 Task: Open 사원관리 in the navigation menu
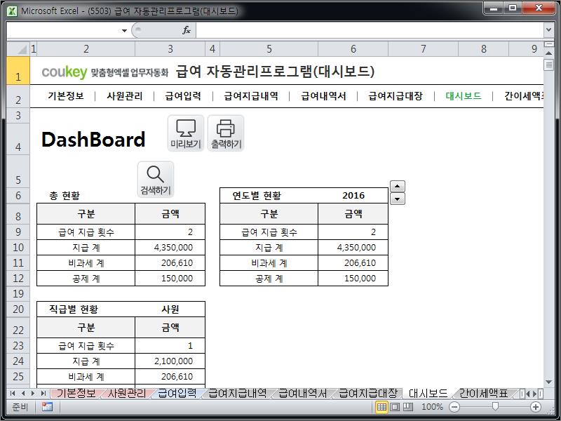click(x=125, y=96)
